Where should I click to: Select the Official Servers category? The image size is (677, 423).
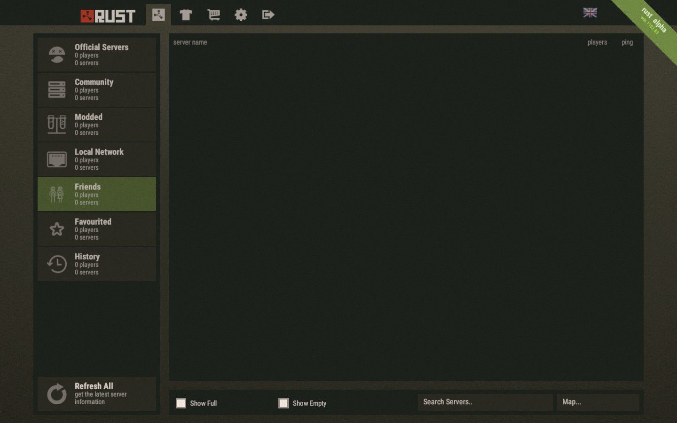click(97, 55)
